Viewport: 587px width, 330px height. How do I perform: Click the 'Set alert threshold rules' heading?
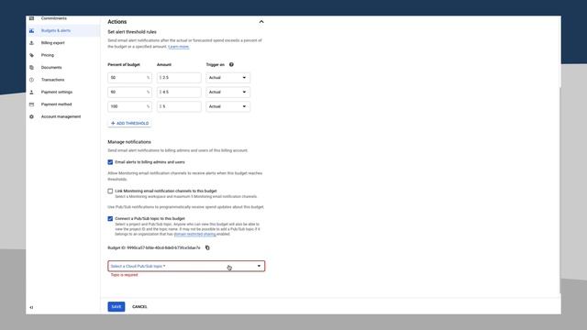tap(132, 32)
